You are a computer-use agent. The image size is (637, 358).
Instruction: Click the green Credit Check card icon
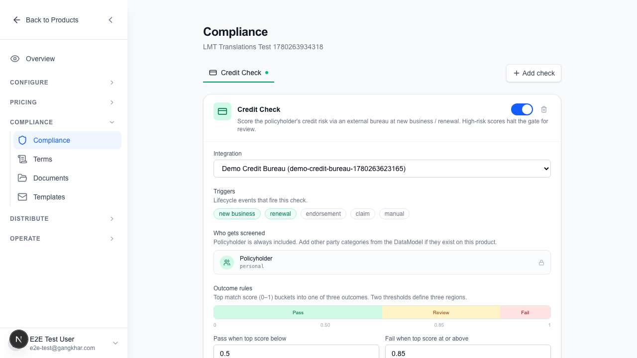[x=222, y=111]
